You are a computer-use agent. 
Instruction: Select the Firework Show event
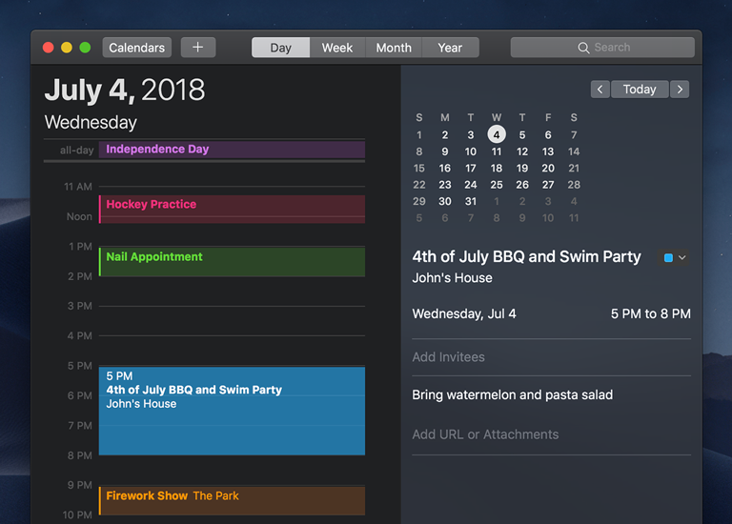coord(232,501)
